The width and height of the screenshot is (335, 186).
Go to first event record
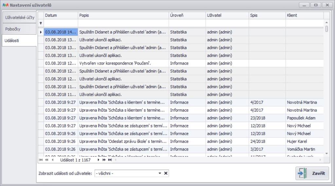[41, 160]
